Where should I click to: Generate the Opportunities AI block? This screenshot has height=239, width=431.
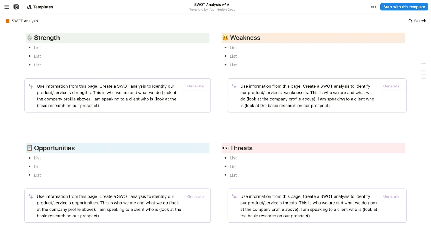[196, 196]
